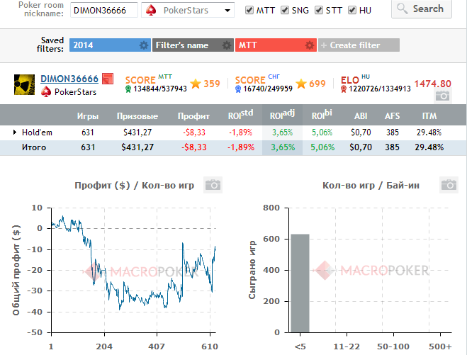Image resolution: width=467 pixels, height=355 pixels.
Task: Sort by Профит column header
Action: click(x=193, y=115)
